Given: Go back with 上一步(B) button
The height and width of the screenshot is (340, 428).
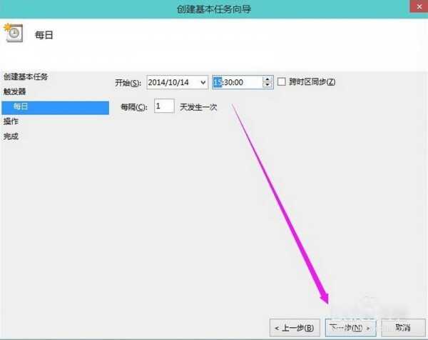Looking at the screenshot, I should click(294, 327).
